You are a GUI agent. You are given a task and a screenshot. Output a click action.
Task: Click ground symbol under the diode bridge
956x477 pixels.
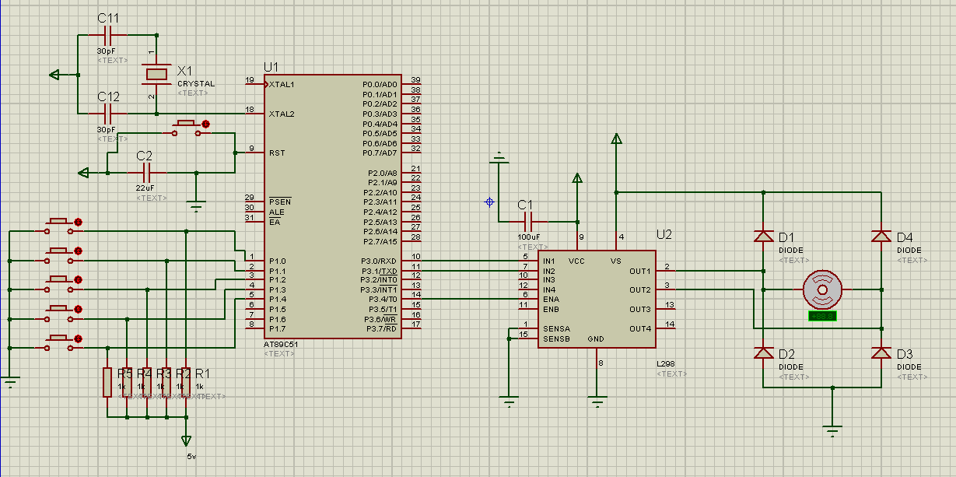tap(833, 431)
